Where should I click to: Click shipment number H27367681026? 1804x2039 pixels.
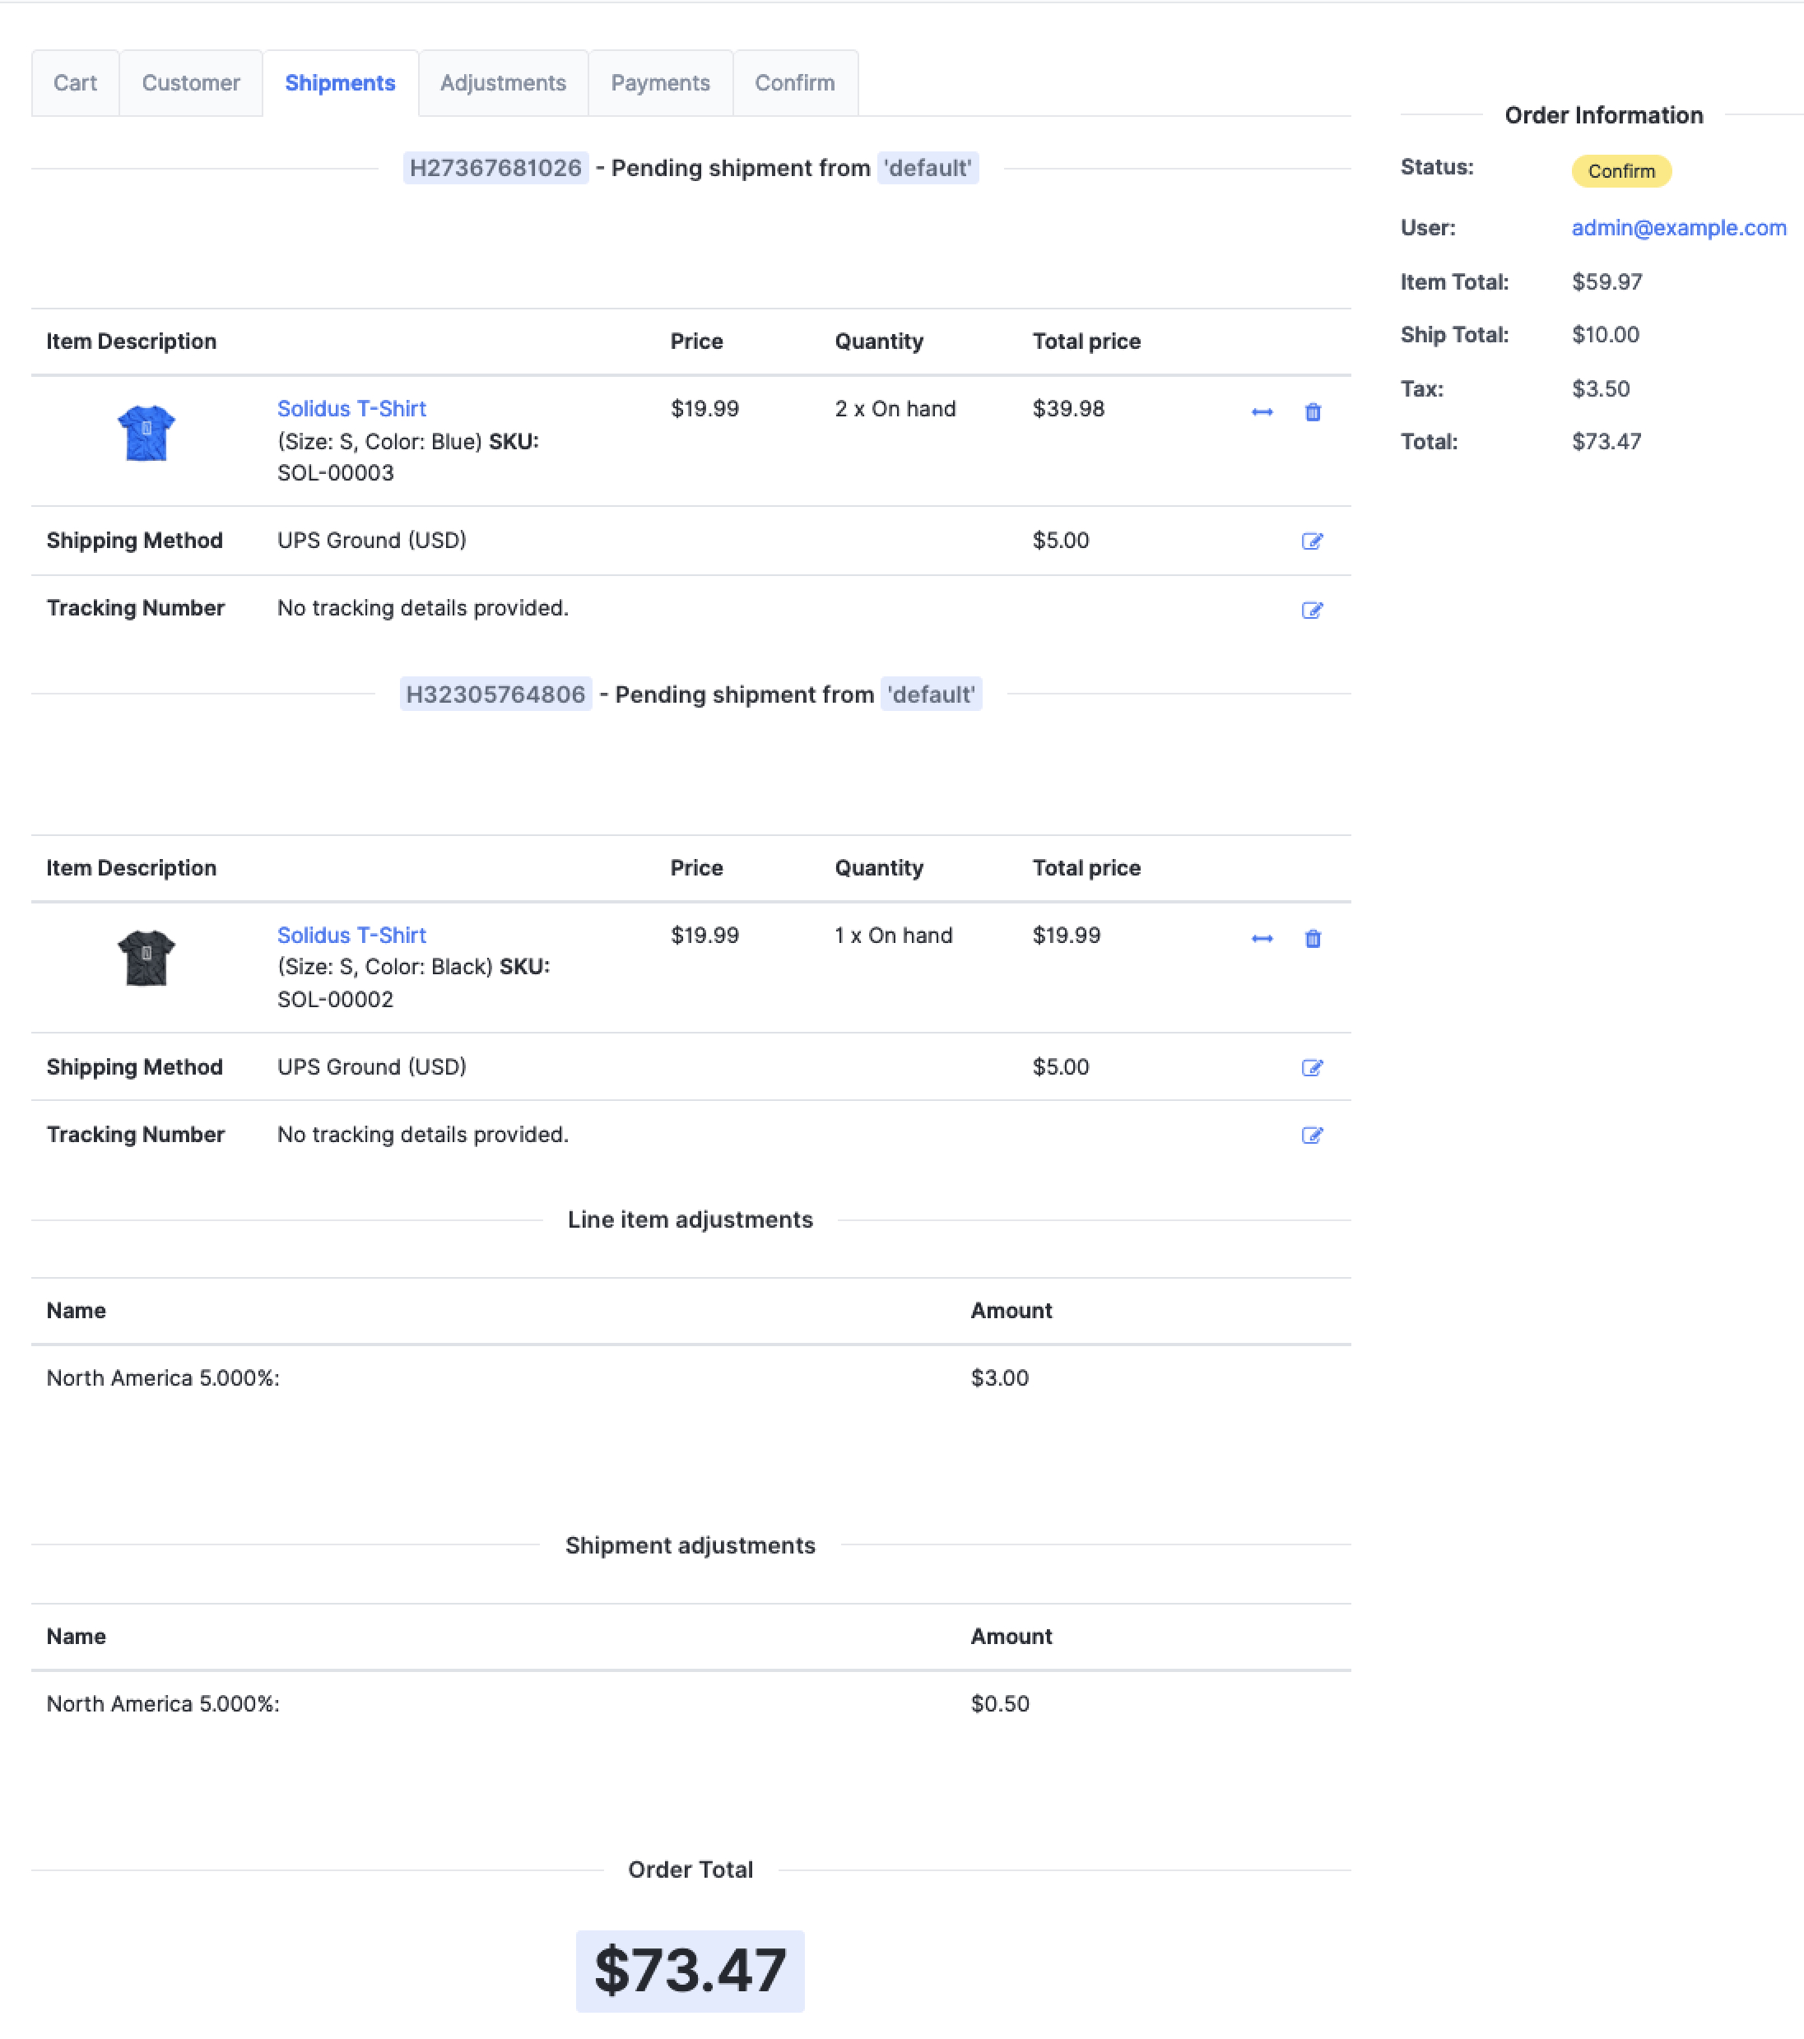click(x=495, y=168)
